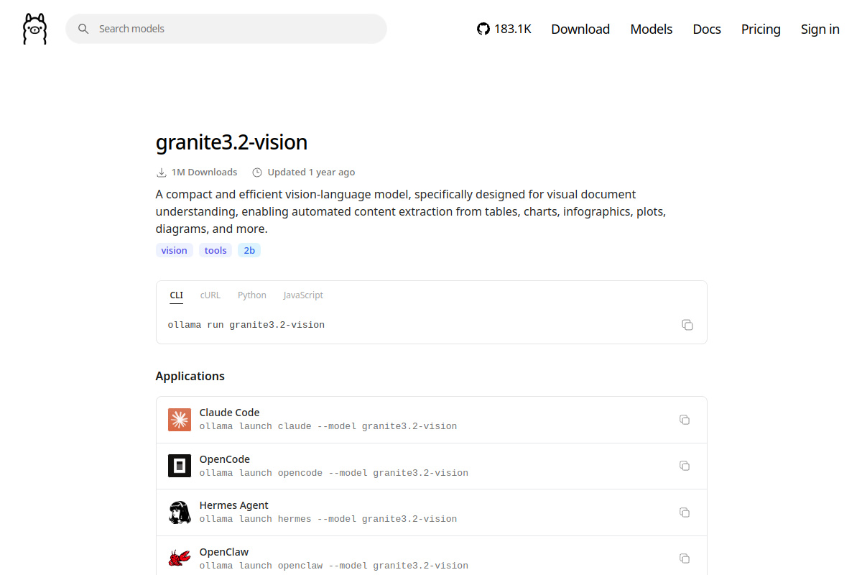Copy the OpenCode launch command
The image size is (862, 575).
[685, 466]
